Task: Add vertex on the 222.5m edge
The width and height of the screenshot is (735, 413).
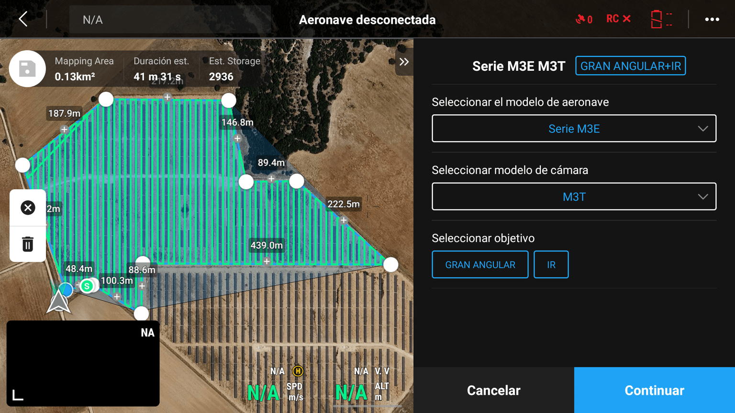Action: pyautogui.click(x=344, y=220)
